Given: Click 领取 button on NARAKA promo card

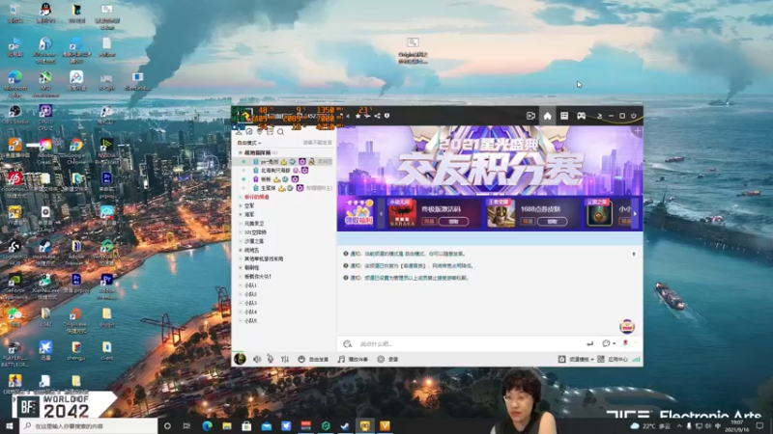Looking at the screenshot, I should click(453, 222).
